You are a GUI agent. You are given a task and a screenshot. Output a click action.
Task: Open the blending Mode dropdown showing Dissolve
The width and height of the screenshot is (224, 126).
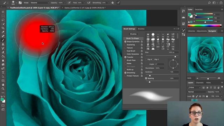click(x=40, y=3)
